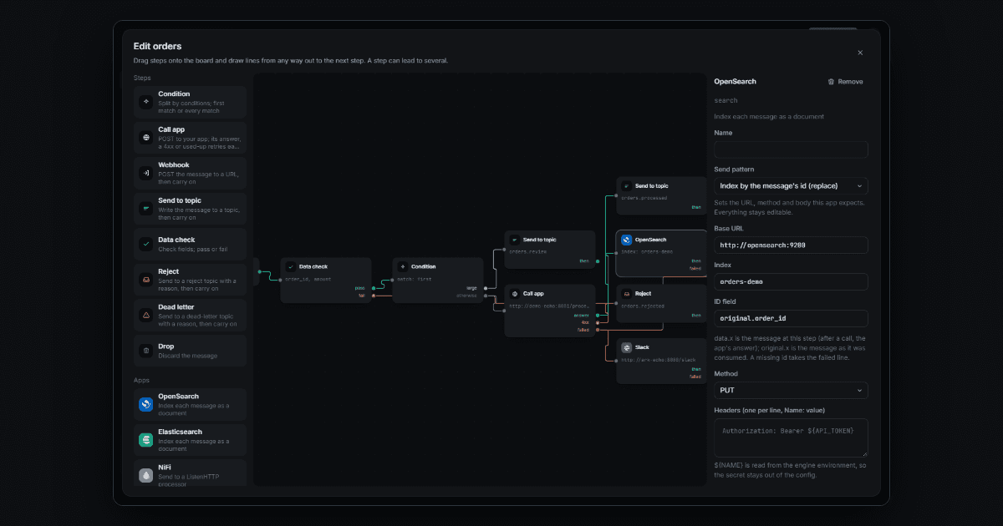
Task: Click 'match: first' text on Condition node
Action: pos(415,279)
